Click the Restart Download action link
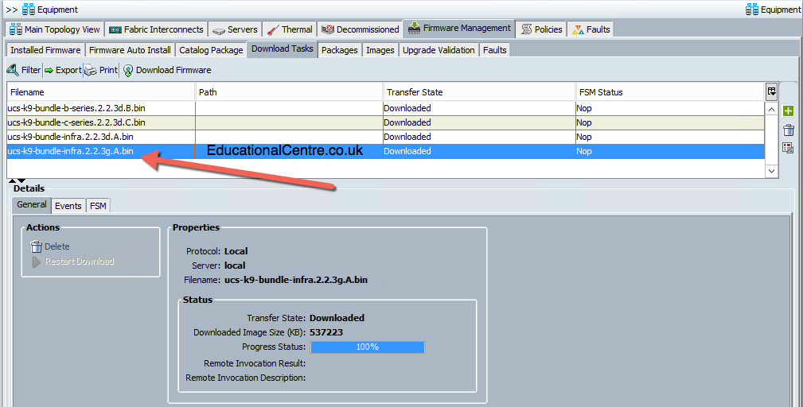 click(80, 262)
